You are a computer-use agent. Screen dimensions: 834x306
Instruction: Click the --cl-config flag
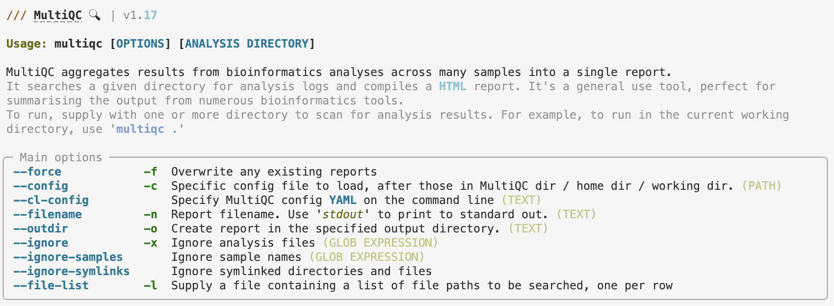click(x=51, y=200)
